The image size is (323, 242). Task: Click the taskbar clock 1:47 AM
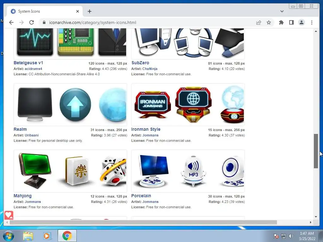coord(307,233)
